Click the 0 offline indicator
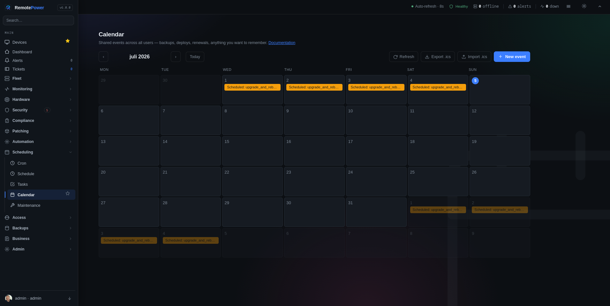 click(486, 6)
